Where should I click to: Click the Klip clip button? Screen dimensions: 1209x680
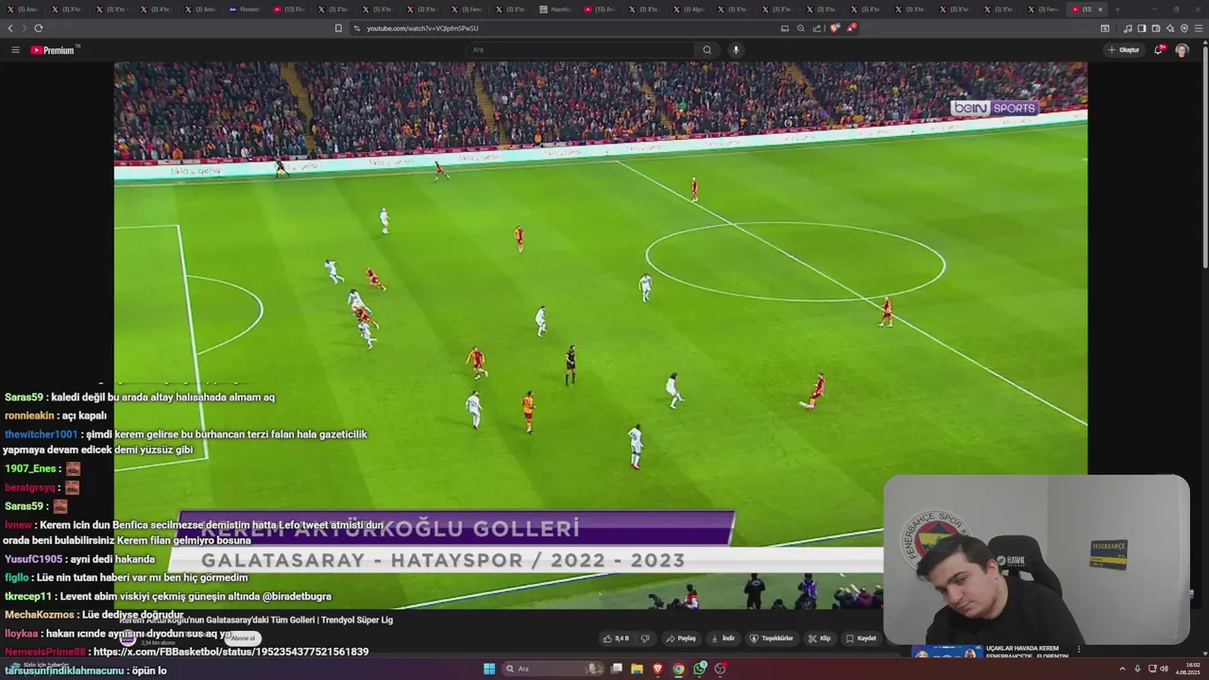[x=819, y=638]
